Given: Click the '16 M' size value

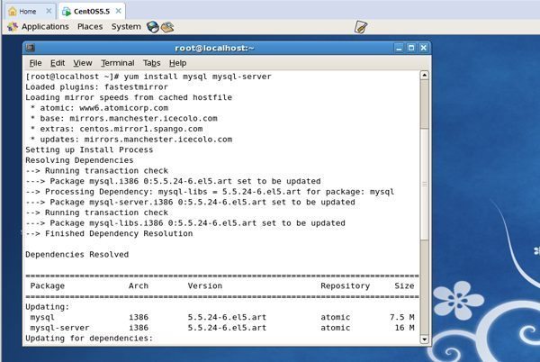Looking at the screenshot, I should [404, 328].
